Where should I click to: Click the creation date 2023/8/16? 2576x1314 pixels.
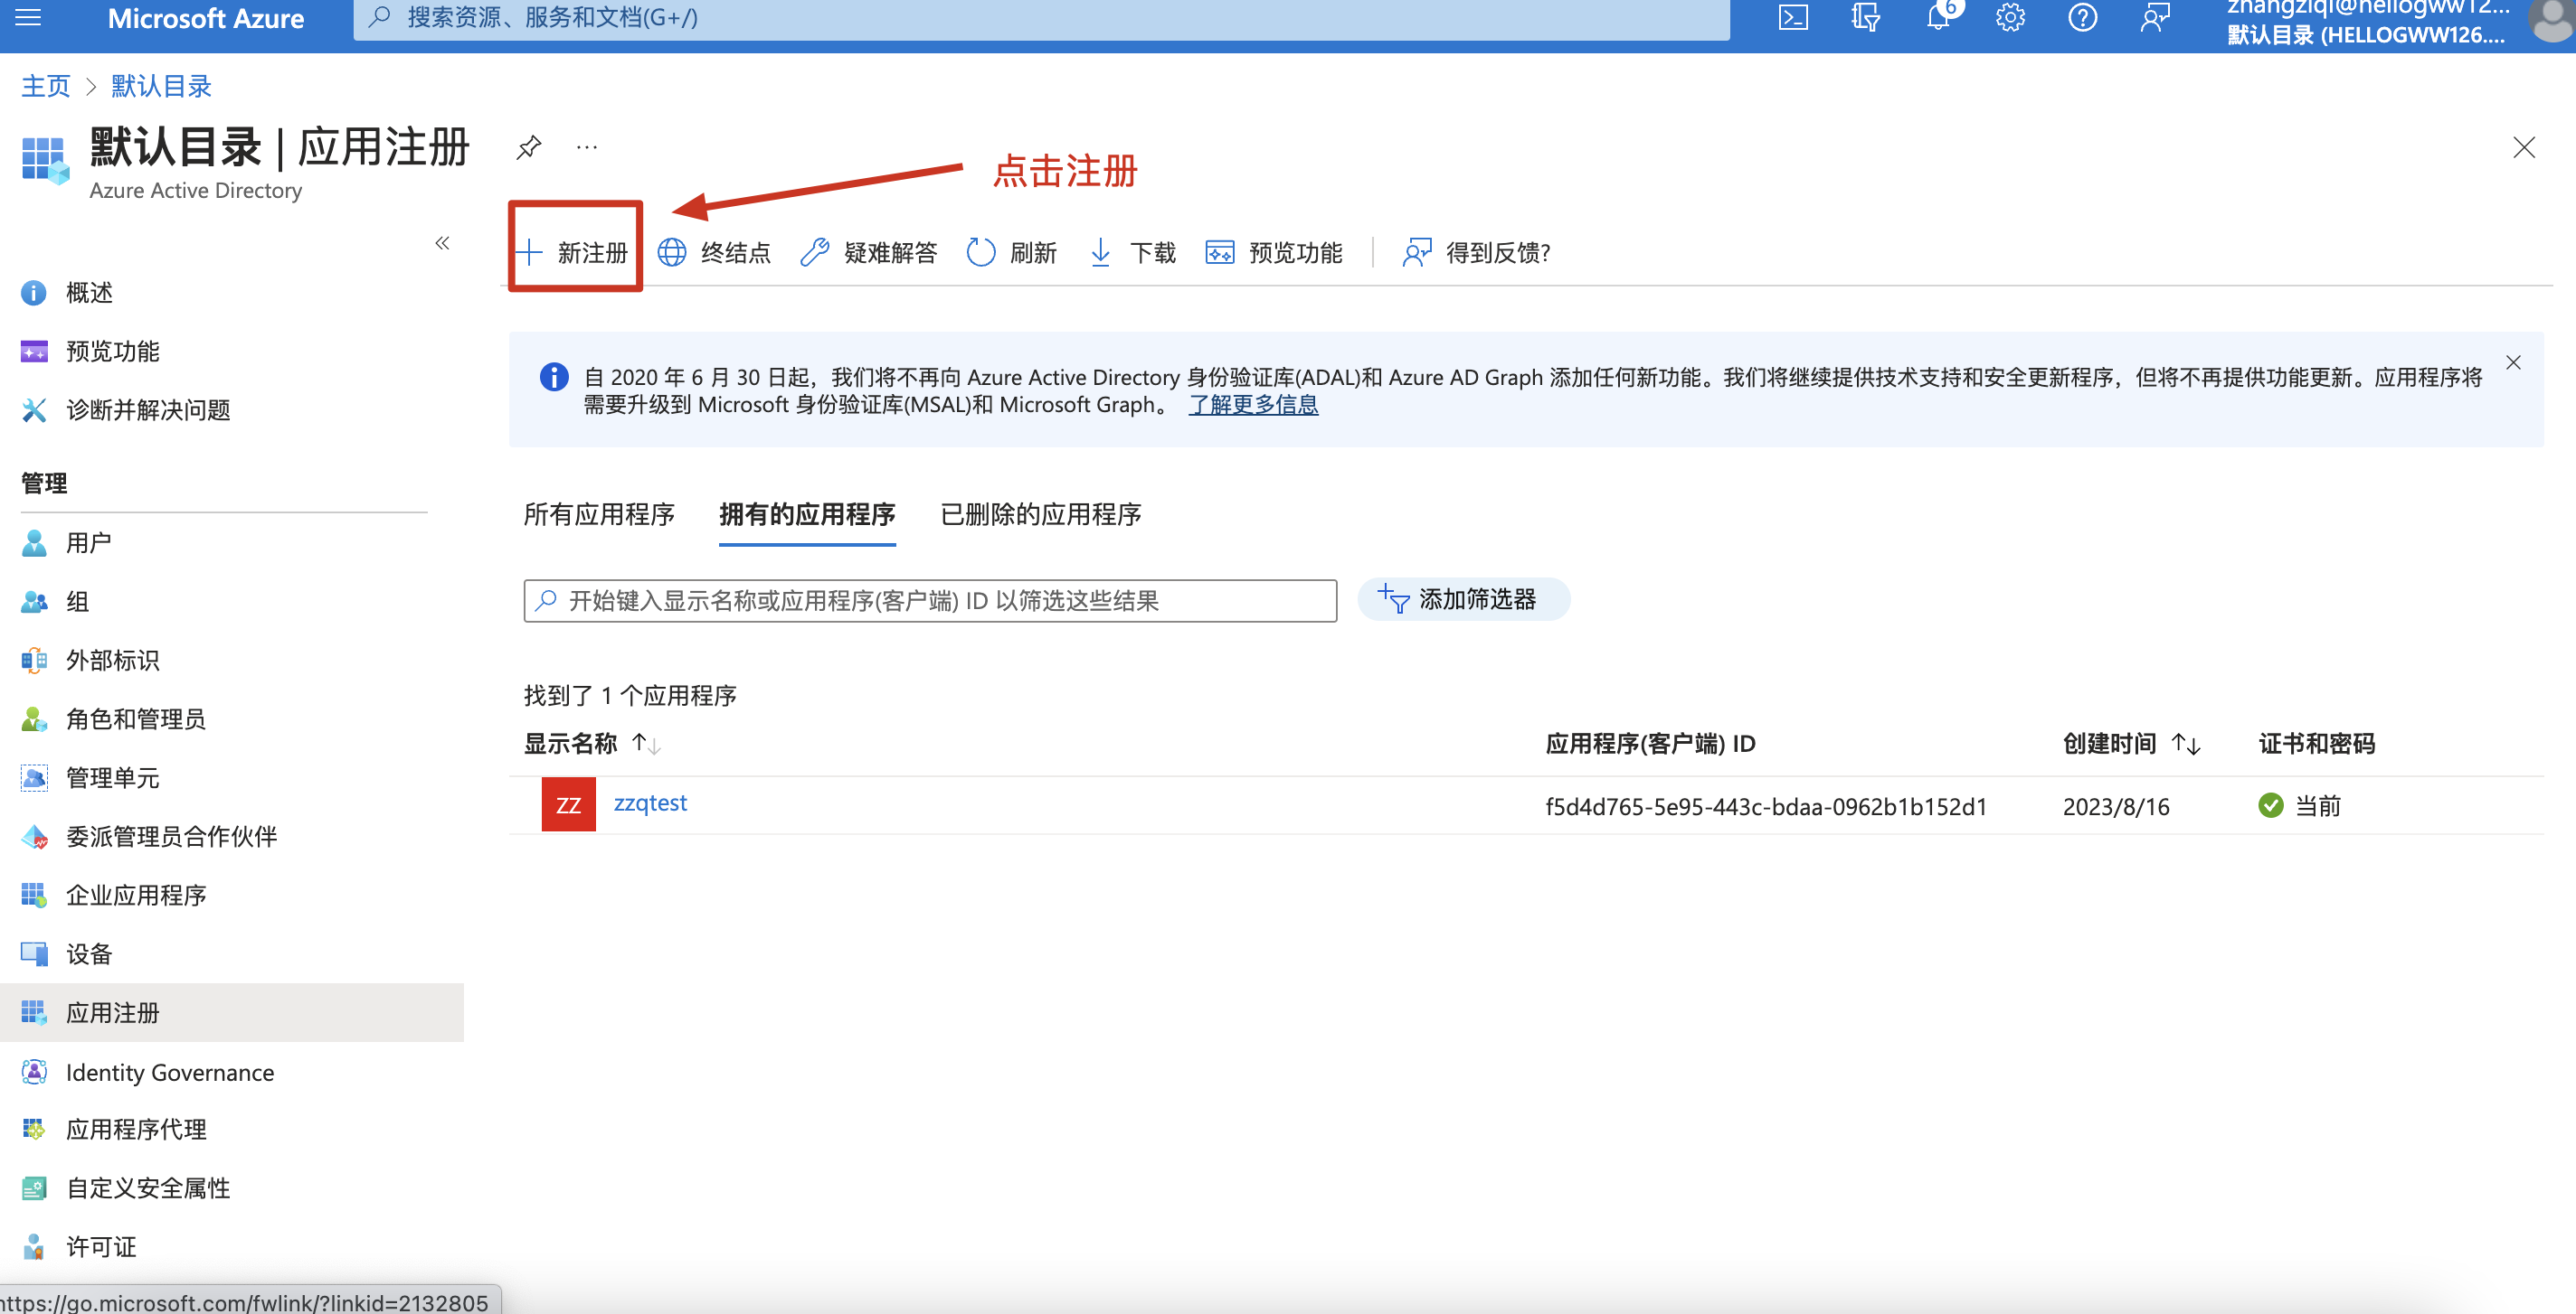coord(2116,806)
